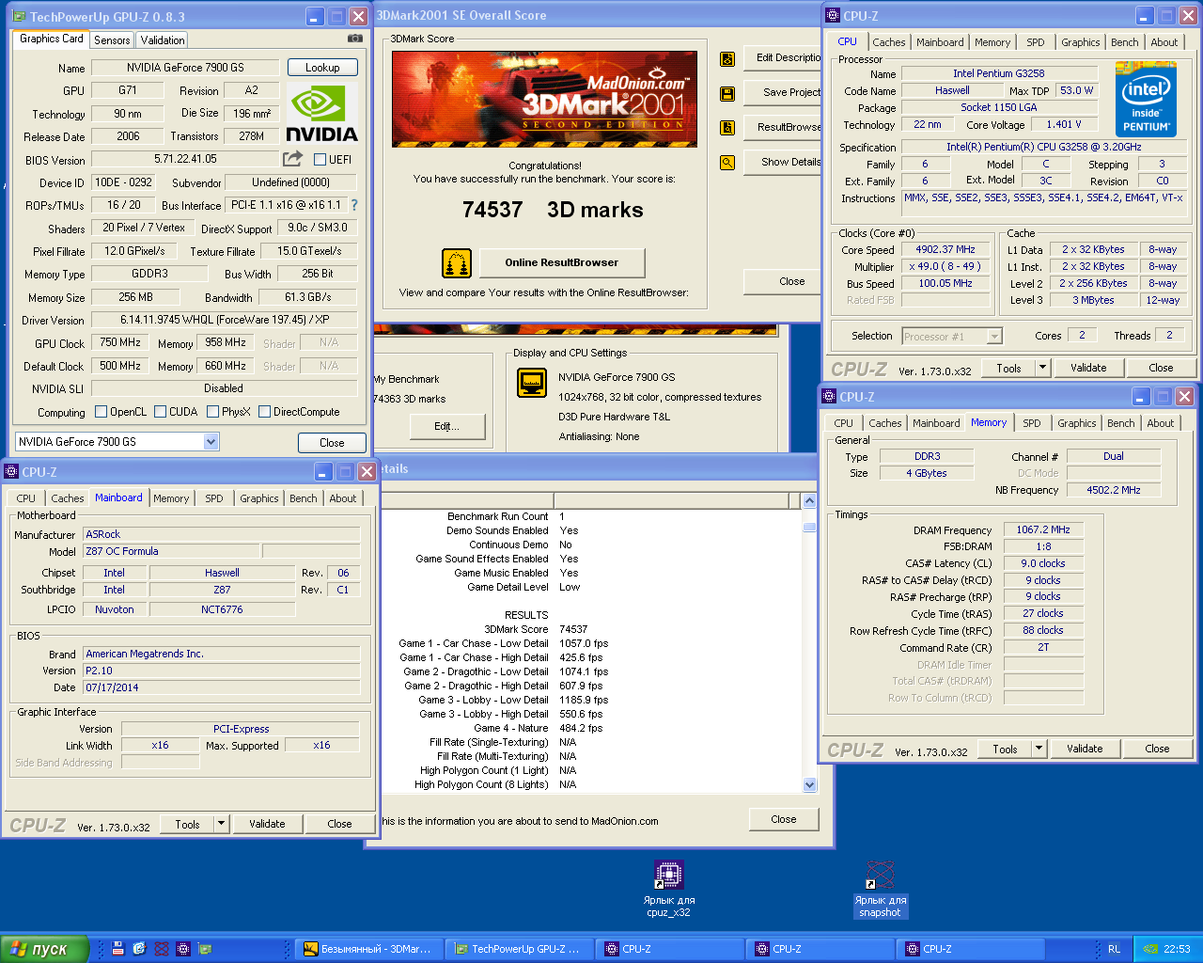Image resolution: width=1203 pixels, height=963 pixels.
Task: Click the Bus Interface question mark in GPU-Z
Action: (354, 204)
